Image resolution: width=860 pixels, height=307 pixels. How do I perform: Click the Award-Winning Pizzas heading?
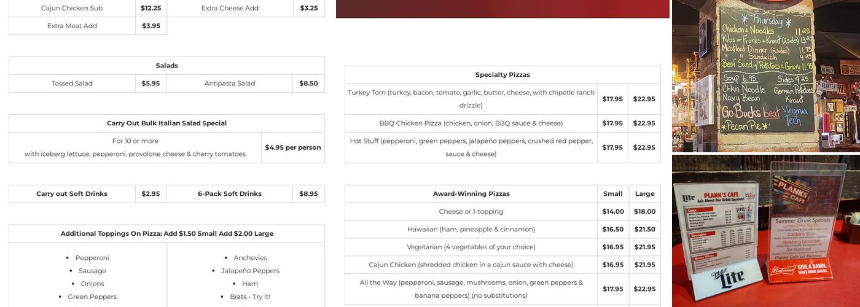click(x=471, y=194)
